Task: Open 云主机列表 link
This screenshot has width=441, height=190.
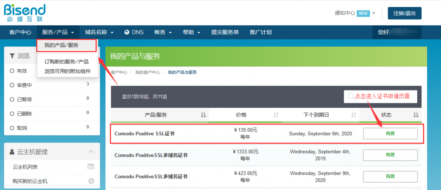Action: [25, 167]
